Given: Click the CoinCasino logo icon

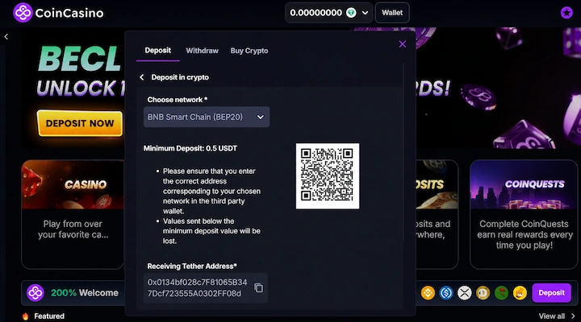Looking at the screenshot, I should point(23,13).
